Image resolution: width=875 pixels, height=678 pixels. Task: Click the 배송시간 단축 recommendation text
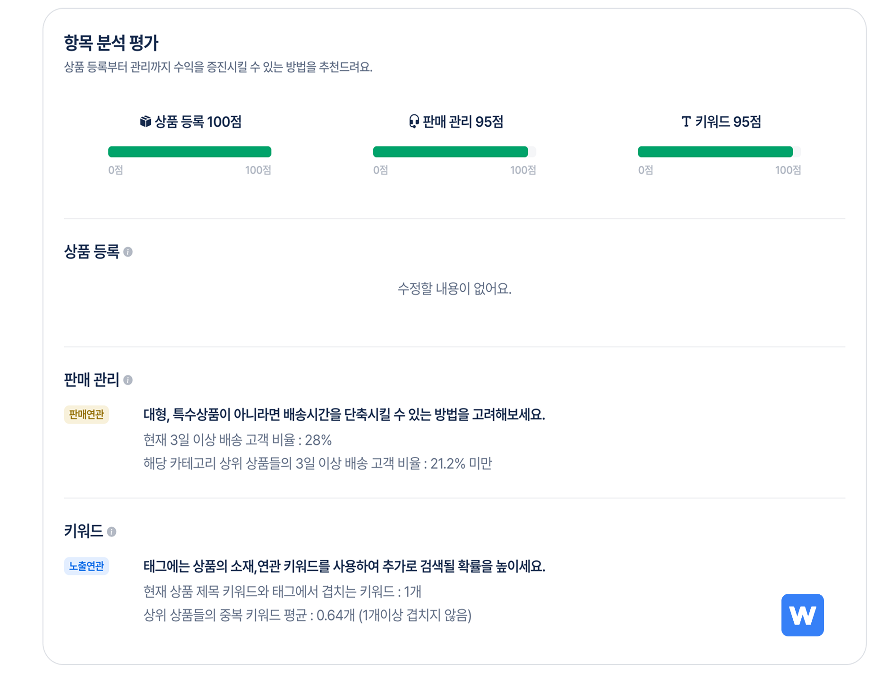click(x=344, y=415)
